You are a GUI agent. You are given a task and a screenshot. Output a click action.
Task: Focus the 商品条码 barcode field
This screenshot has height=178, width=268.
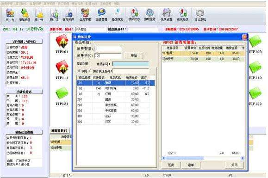[131, 64]
